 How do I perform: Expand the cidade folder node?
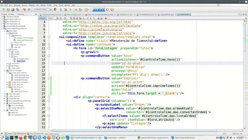tap(10, 52)
